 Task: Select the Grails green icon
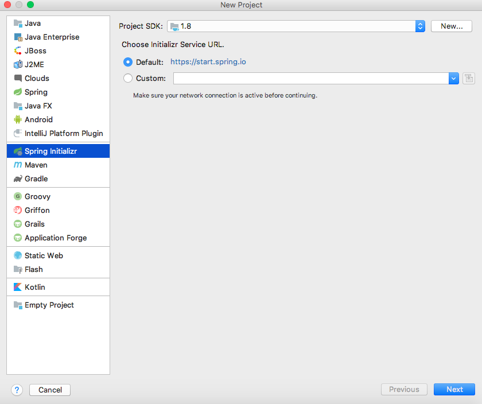point(18,224)
